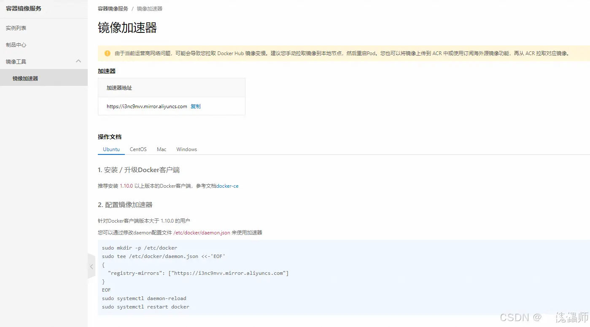Switch to the Ubuntu tab
The image size is (590, 327).
coord(111,149)
